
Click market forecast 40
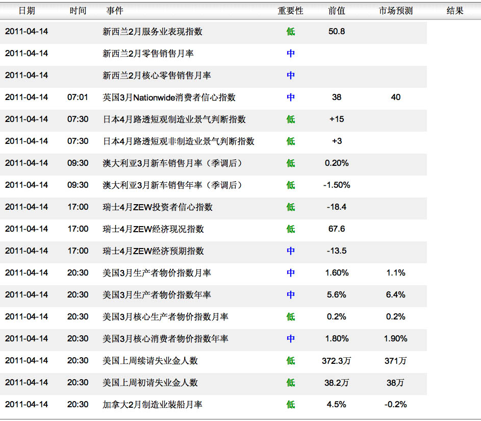[x=396, y=97]
